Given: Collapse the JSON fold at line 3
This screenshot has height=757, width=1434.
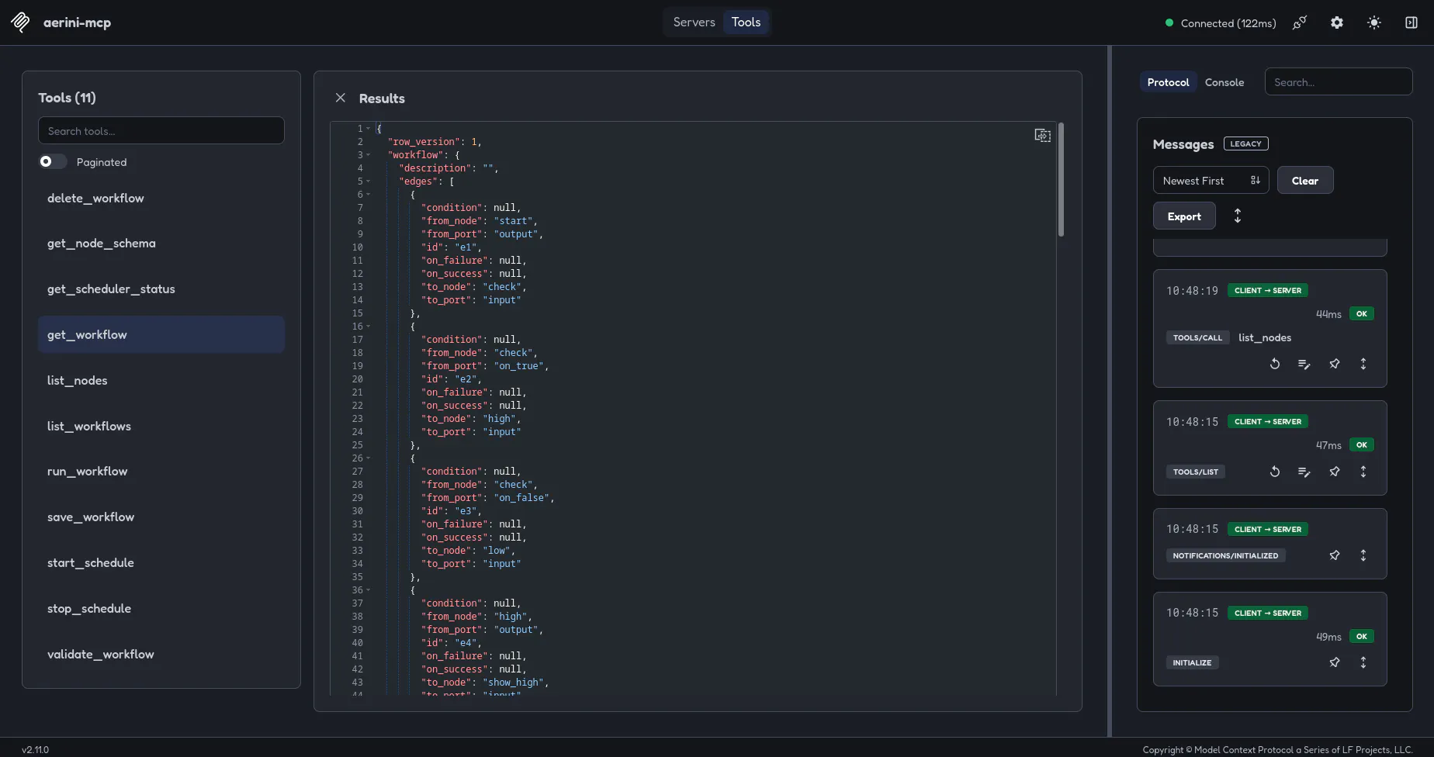Looking at the screenshot, I should coord(368,155).
